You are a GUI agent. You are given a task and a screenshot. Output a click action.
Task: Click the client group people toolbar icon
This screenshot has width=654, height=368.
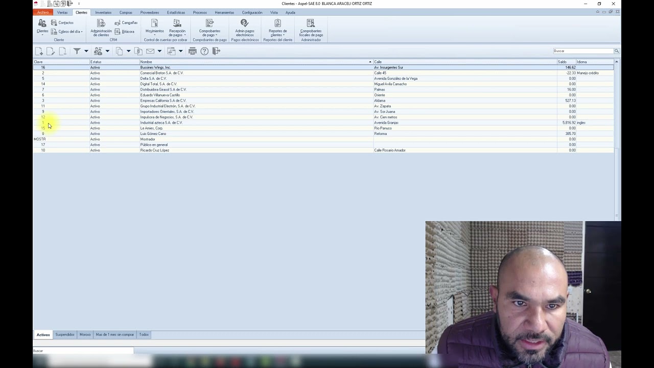click(98, 51)
